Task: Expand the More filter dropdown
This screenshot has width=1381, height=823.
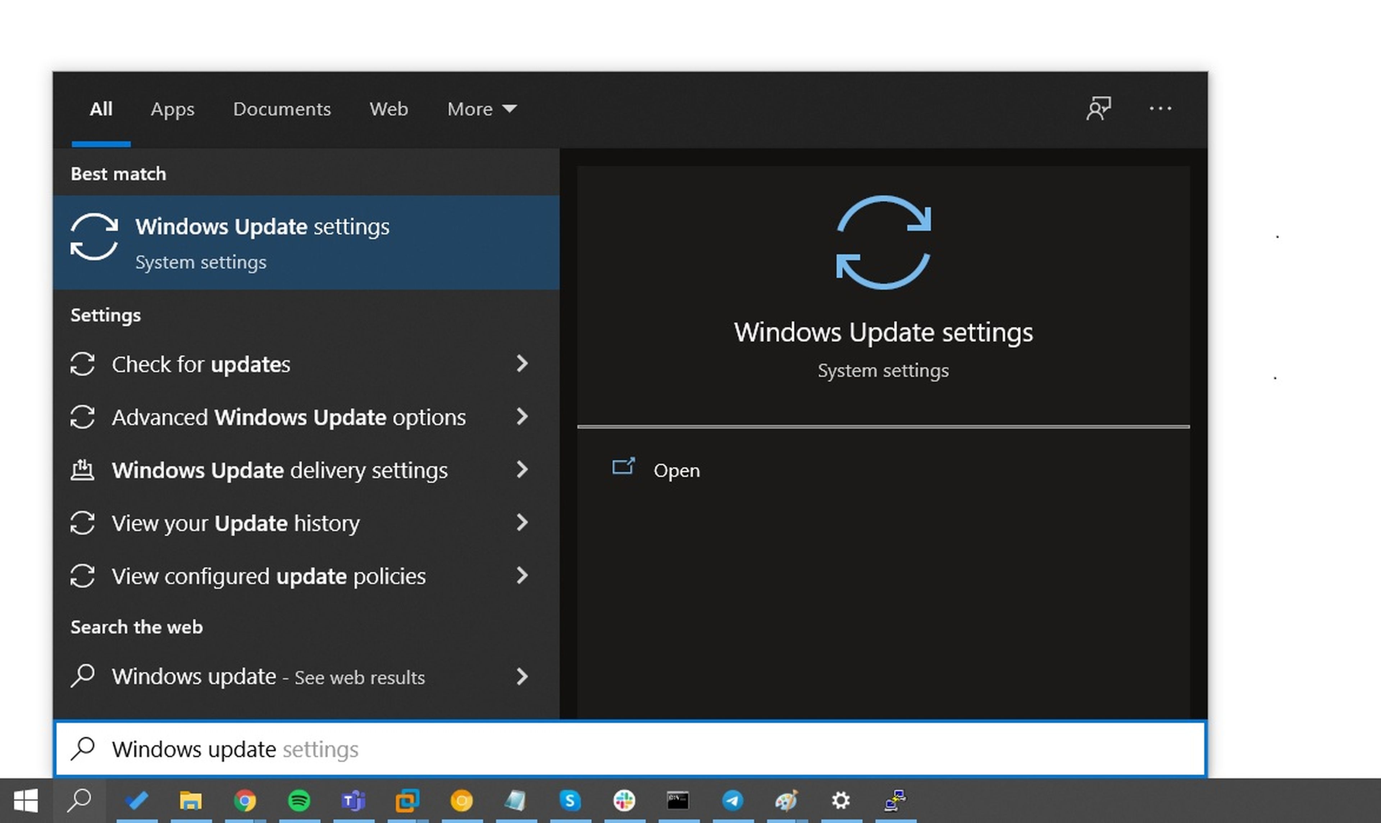Action: (x=482, y=109)
